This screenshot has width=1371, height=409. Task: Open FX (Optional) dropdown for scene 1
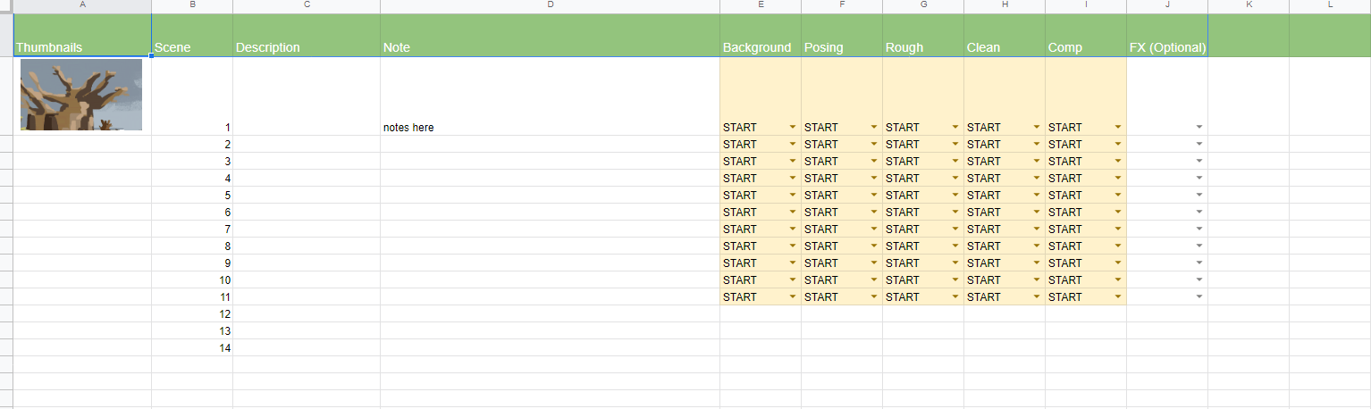coord(1199,128)
